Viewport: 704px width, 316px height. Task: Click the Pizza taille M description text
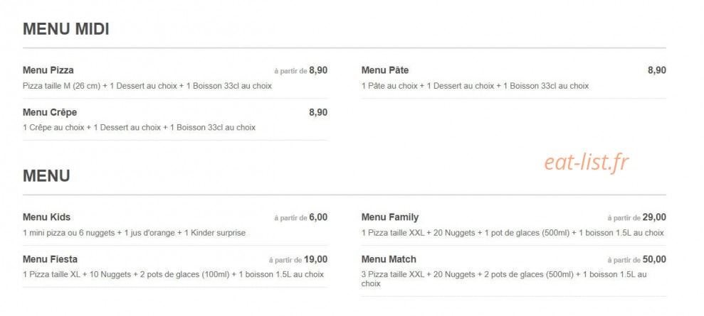[x=147, y=85]
